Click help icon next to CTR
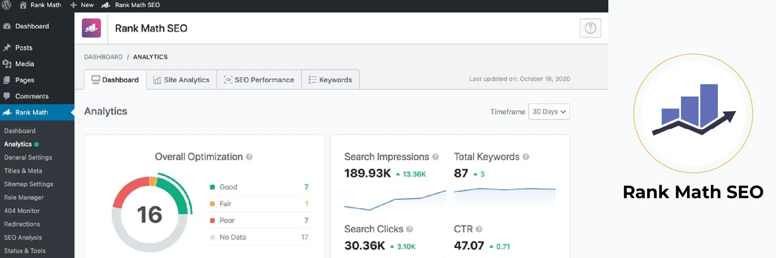 [479, 229]
